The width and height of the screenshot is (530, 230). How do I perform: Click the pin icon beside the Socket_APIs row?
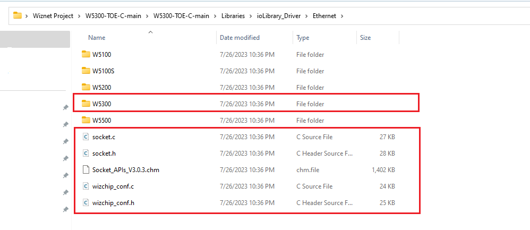click(65, 175)
